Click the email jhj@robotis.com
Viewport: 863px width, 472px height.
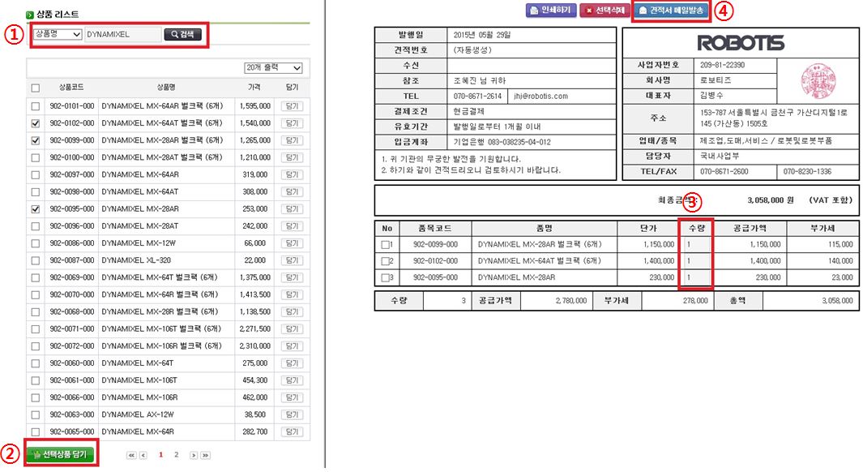pos(540,97)
